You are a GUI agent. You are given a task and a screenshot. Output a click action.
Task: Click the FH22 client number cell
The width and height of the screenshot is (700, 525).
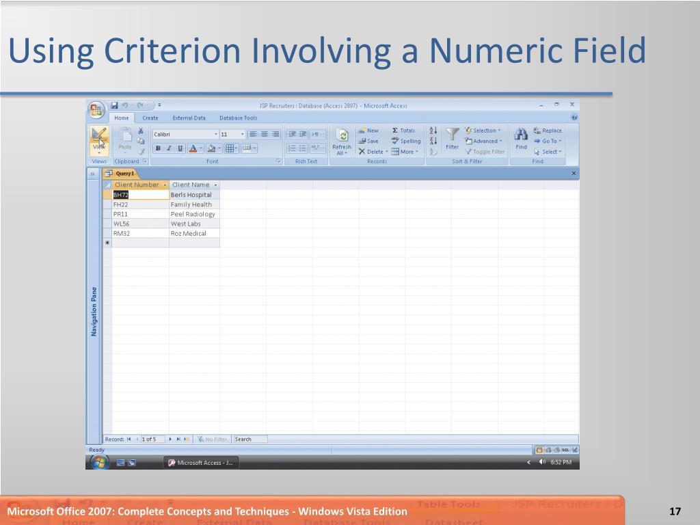coord(140,204)
